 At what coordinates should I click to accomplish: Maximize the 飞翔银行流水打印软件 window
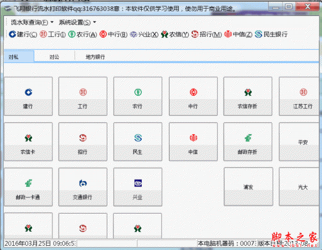289,7
